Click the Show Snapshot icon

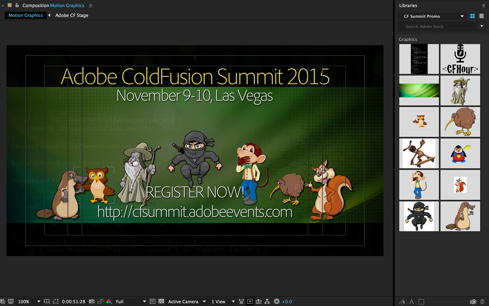pos(100,301)
